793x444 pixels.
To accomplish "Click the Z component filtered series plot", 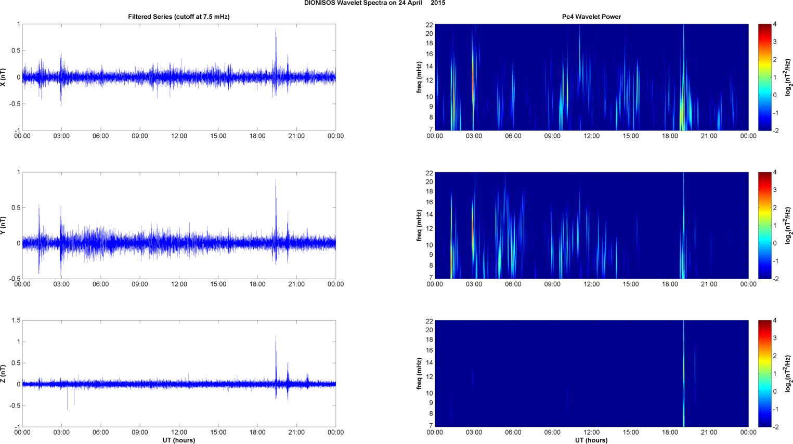I will point(179,373).
